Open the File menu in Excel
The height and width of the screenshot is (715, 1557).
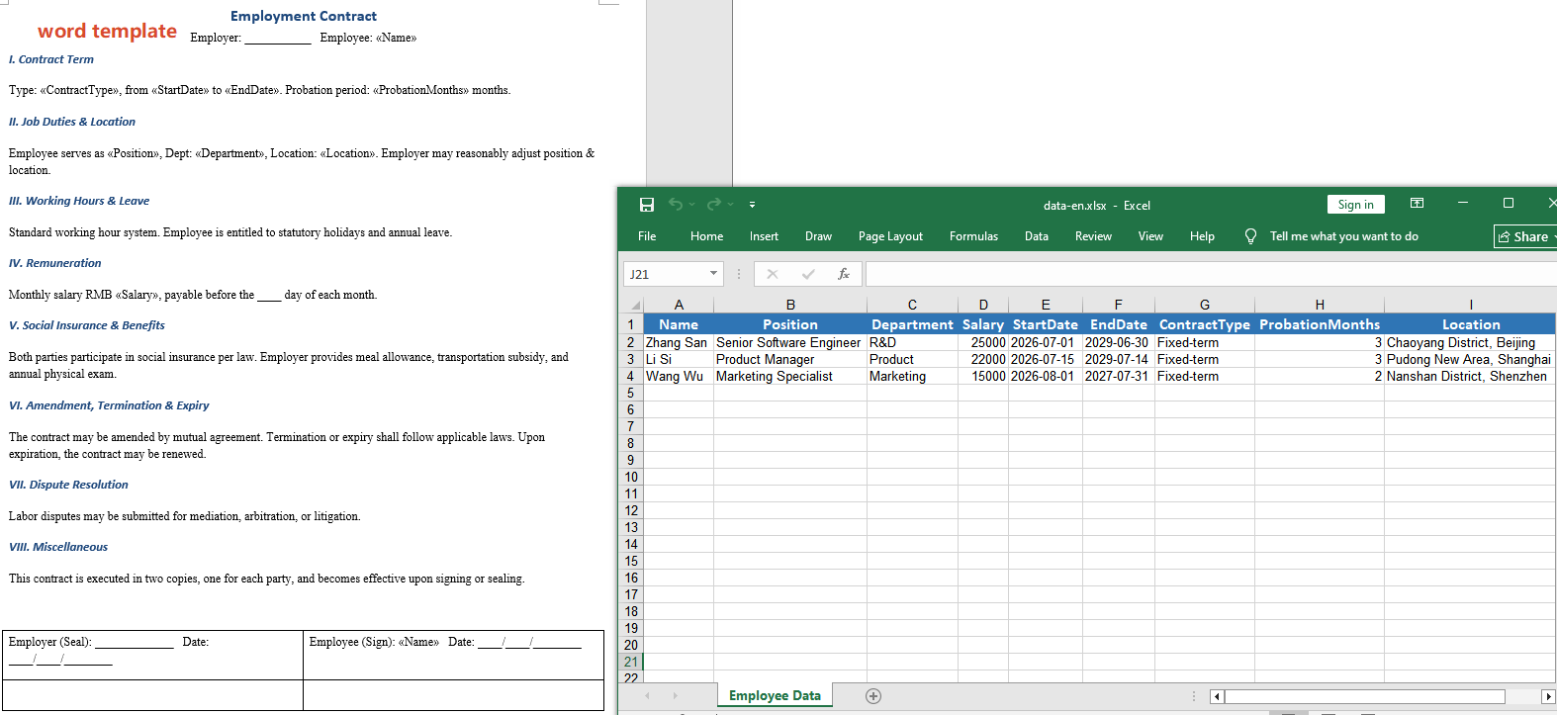(x=647, y=236)
